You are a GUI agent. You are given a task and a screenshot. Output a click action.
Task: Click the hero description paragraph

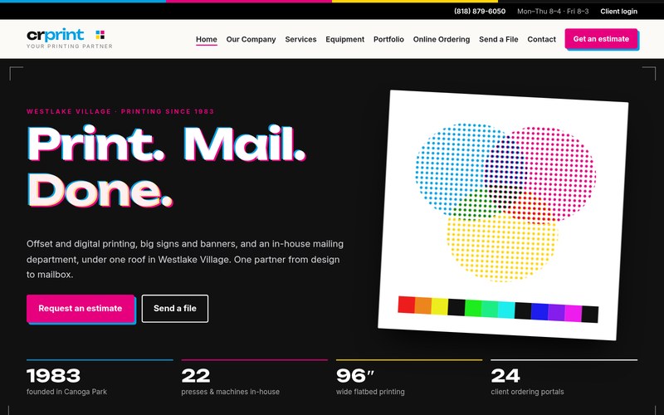pyautogui.click(x=185, y=259)
